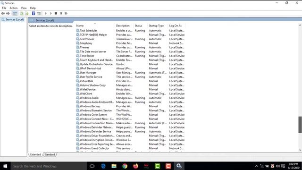Click the Stop Service square icon

pyautogui.click(x=56, y=13)
